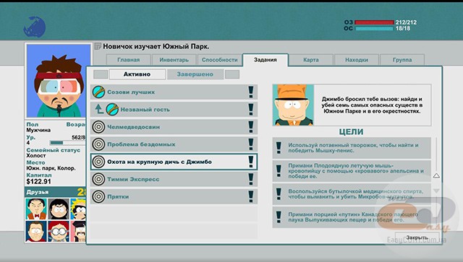
Task: Click the main quest icon for Созови лучших
Action: (x=98, y=92)
